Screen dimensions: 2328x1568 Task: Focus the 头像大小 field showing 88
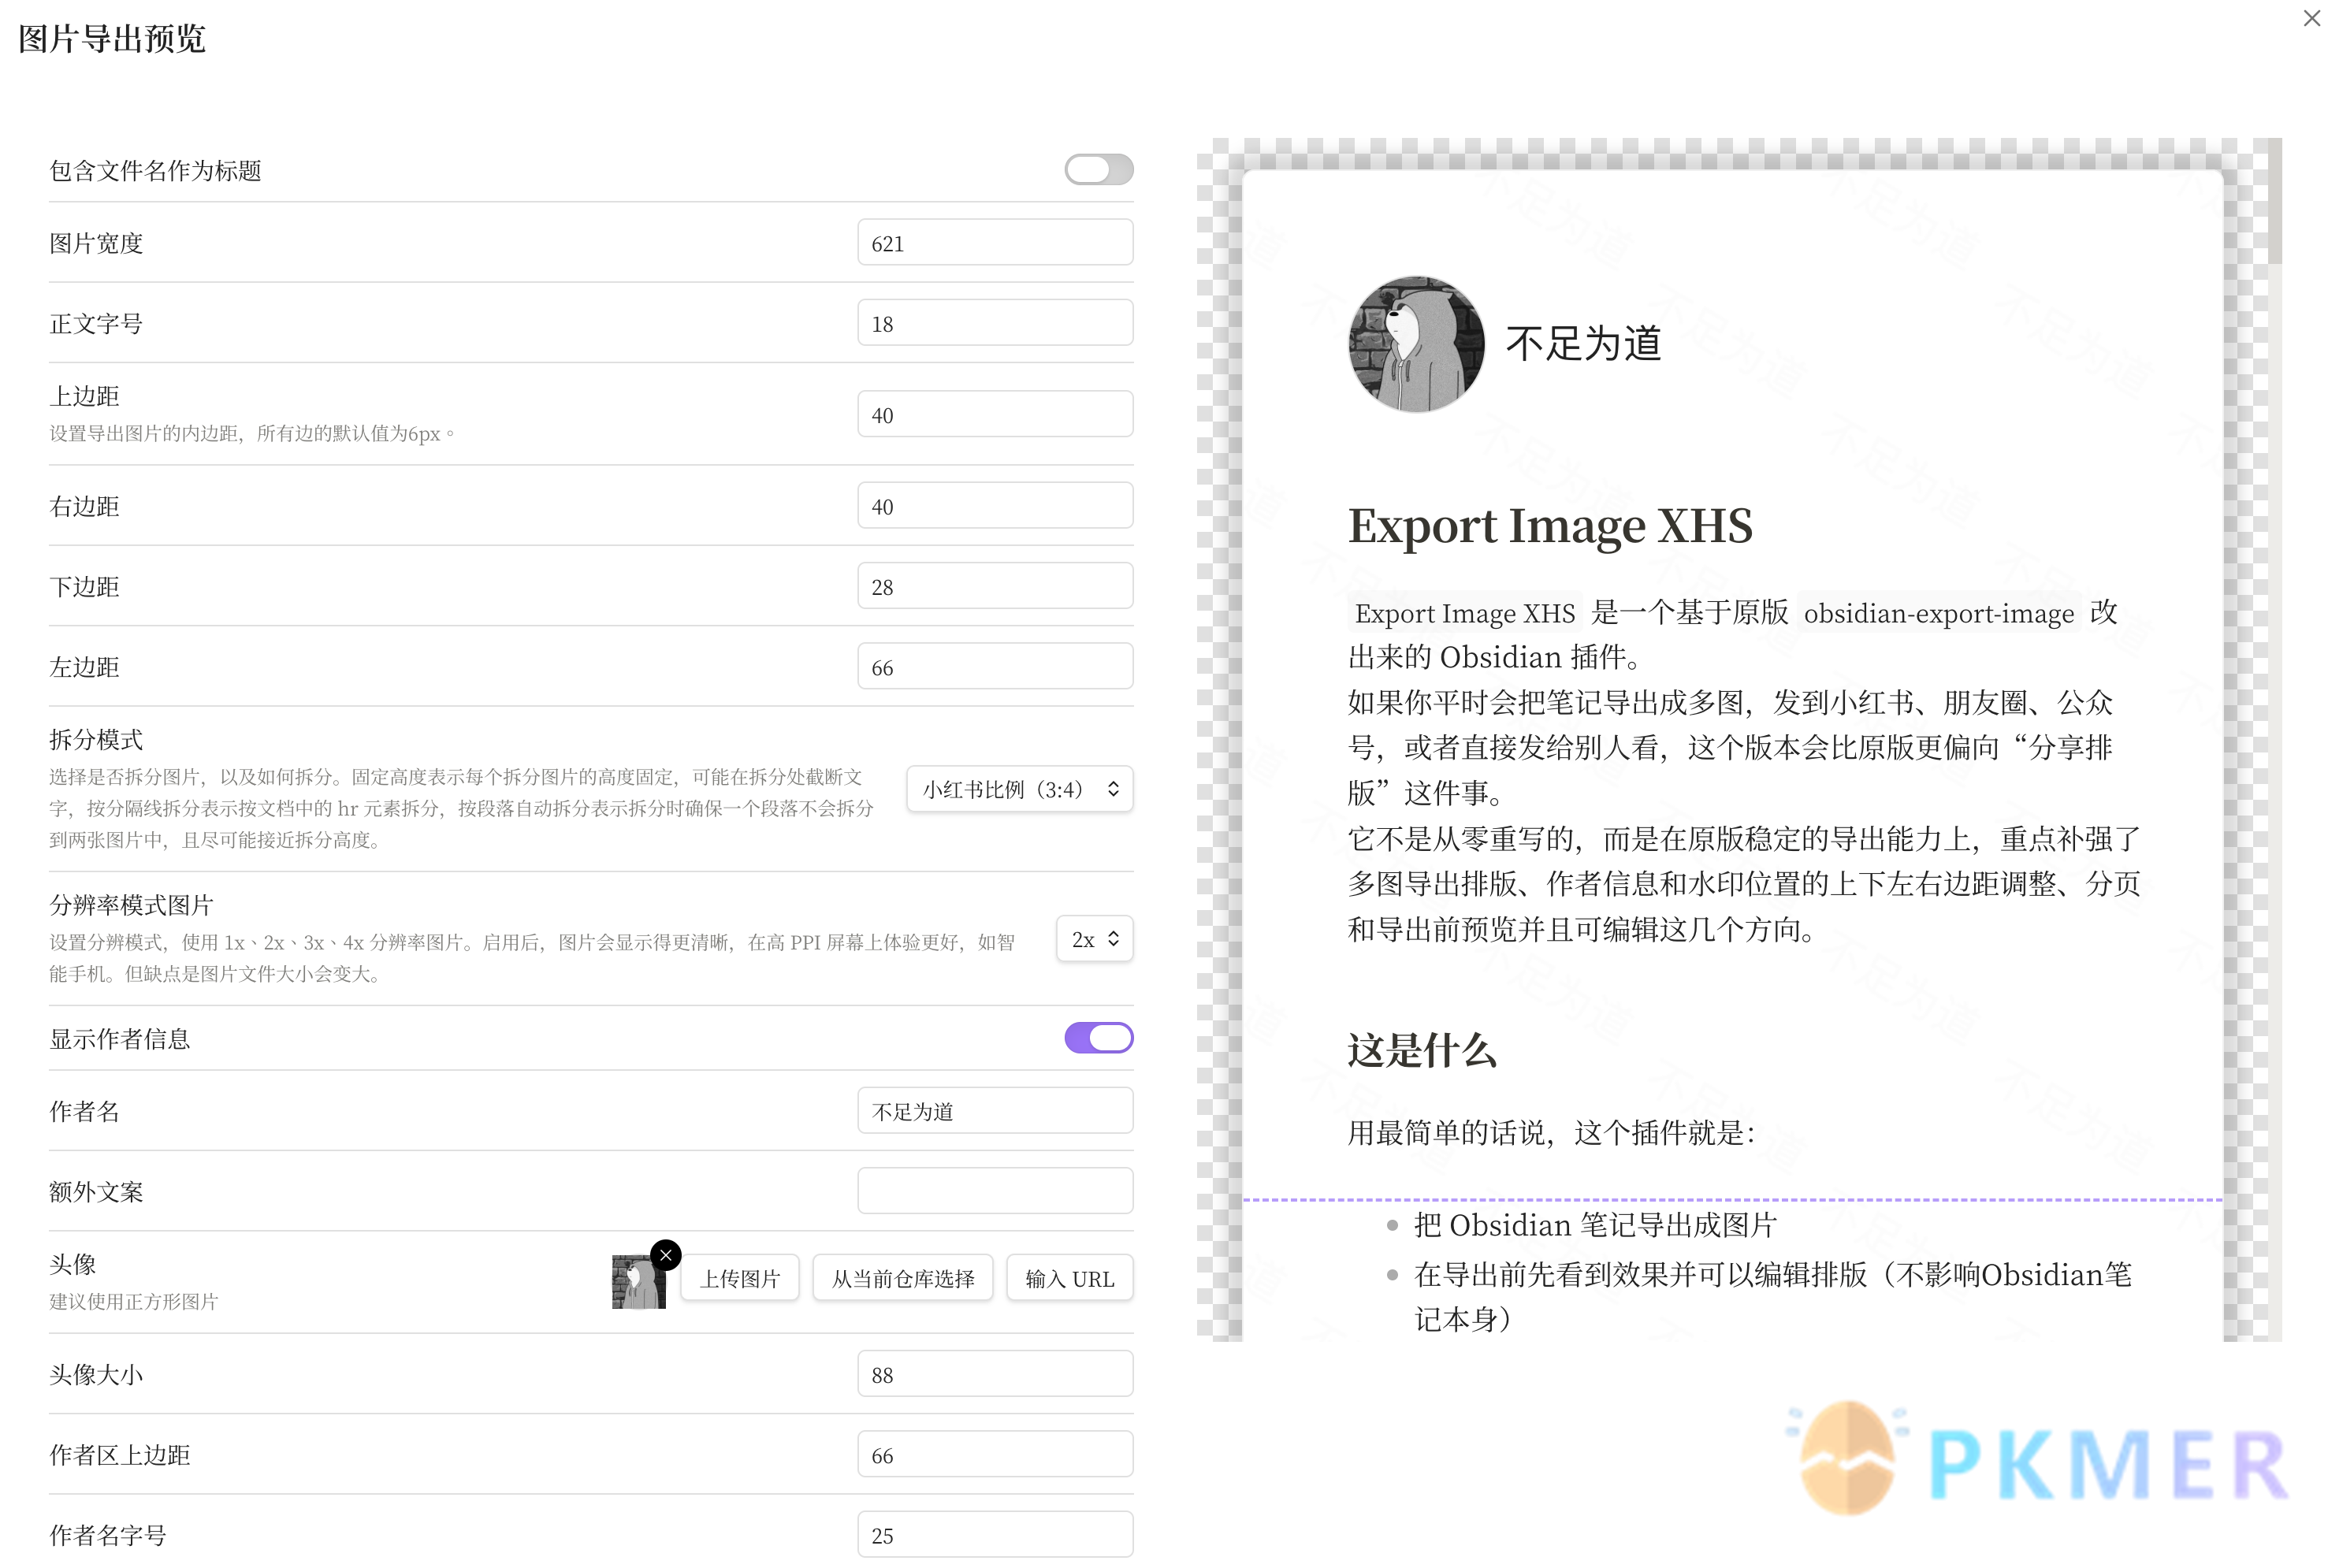pyautogui.click(x=995, y=1374)
